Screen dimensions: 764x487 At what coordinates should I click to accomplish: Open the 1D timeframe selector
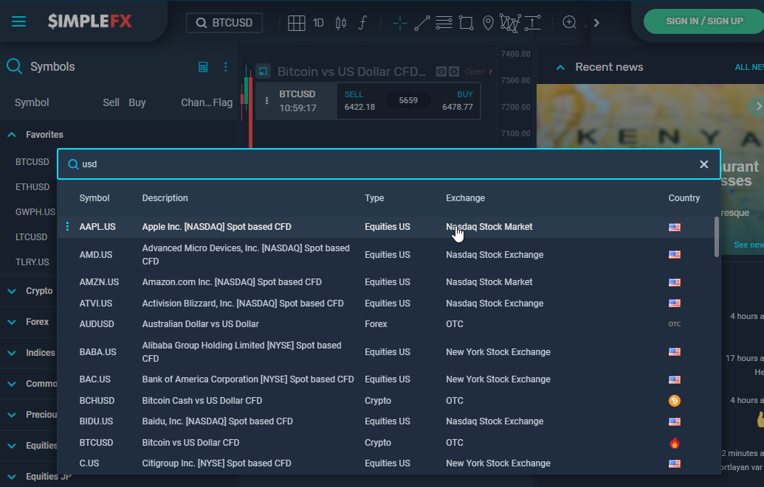(x=318, y=23)
